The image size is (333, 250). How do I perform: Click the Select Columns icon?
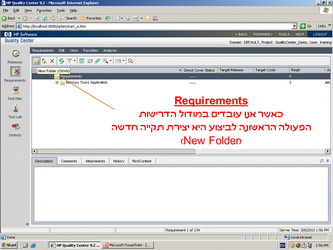click(82, 61)
